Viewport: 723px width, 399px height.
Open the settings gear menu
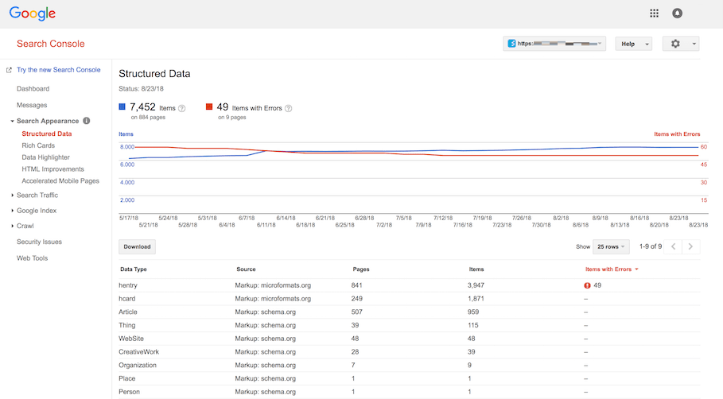coord(681,44)
